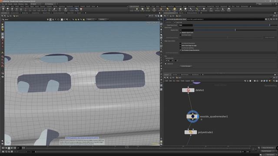Click the exoside_quadremesher1 node body
The image size is (278, 156).
point(193,117)
